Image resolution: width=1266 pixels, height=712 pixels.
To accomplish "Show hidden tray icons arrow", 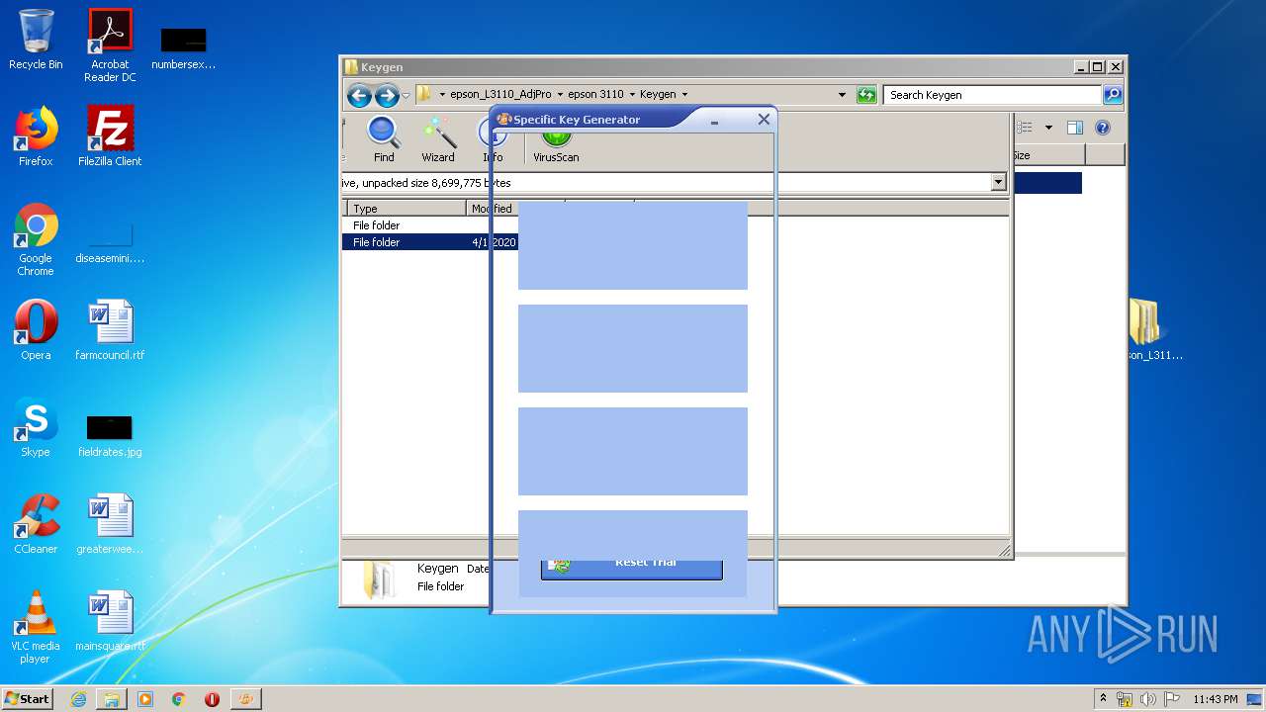I will coord(1103,698).
